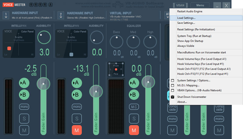This screenshot has height=139, width=243.
Task: Mute Hardware Input 1 strip
Action: point(24,130)
